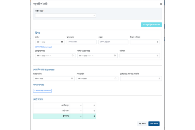Open calendar picker for Trip 1 date
The width and height of the screenshot is (195, 130).
(x=63, y=42)
